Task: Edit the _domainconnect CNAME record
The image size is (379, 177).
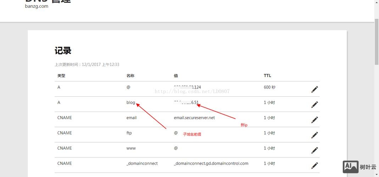Action: (x=314, y=166)
